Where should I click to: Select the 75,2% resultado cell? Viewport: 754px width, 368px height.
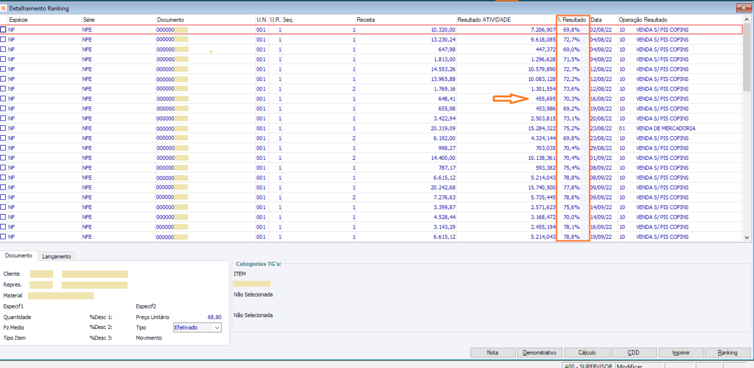[571, 128]
